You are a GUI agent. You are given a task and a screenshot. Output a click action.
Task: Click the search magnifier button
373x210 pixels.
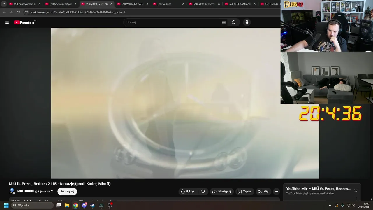pyautogui.click(x=234, y=22)
